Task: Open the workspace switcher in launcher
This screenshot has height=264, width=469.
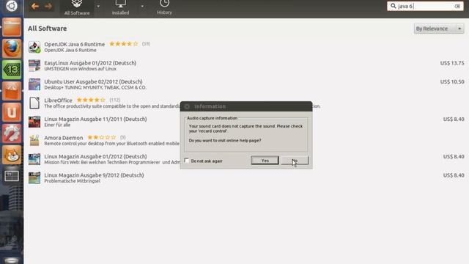Action: 12,176
